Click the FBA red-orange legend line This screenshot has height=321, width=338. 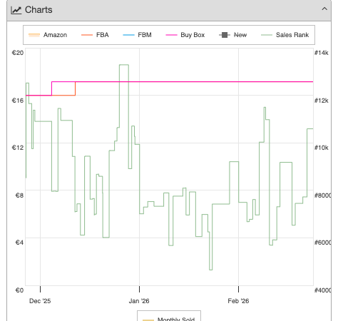pos(87,35)
